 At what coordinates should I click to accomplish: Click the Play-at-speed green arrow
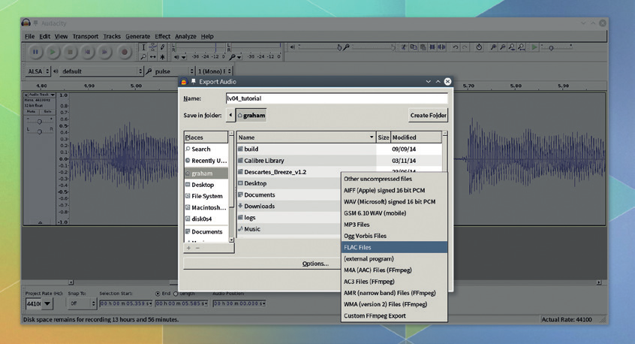click(534, 47)
